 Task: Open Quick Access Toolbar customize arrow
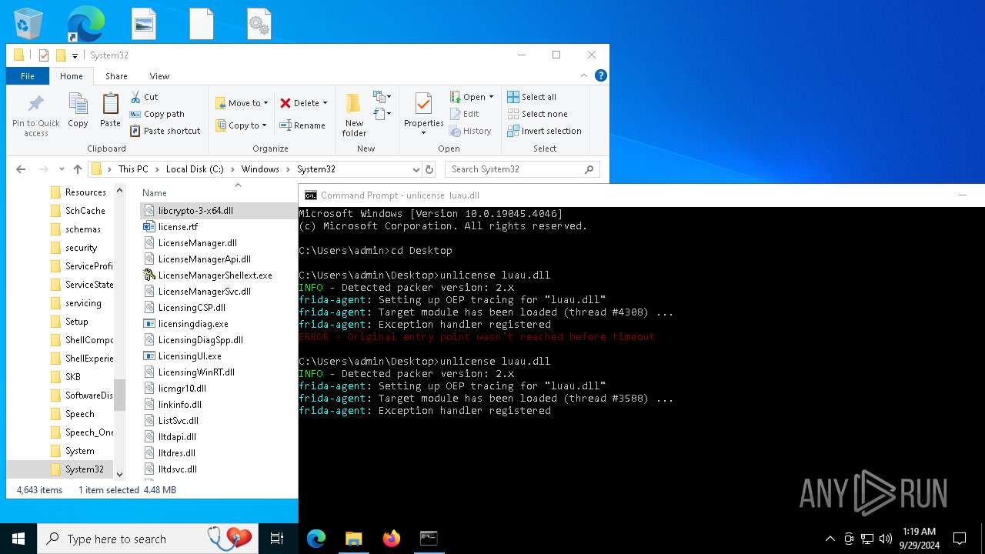(x=75, y=55)
